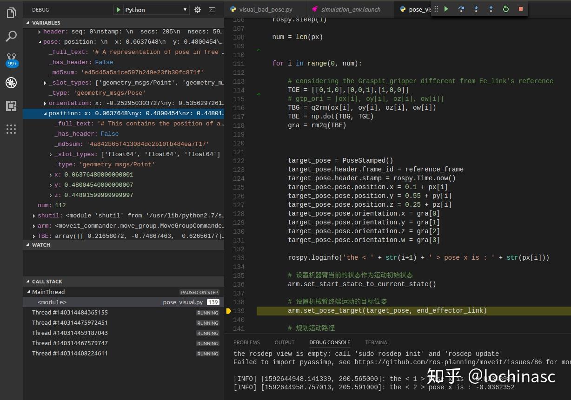The width and height of the screenshot is (571, 400).
Task: Select variable y: 0.48004540000000007
Action: tap(123, 185)
